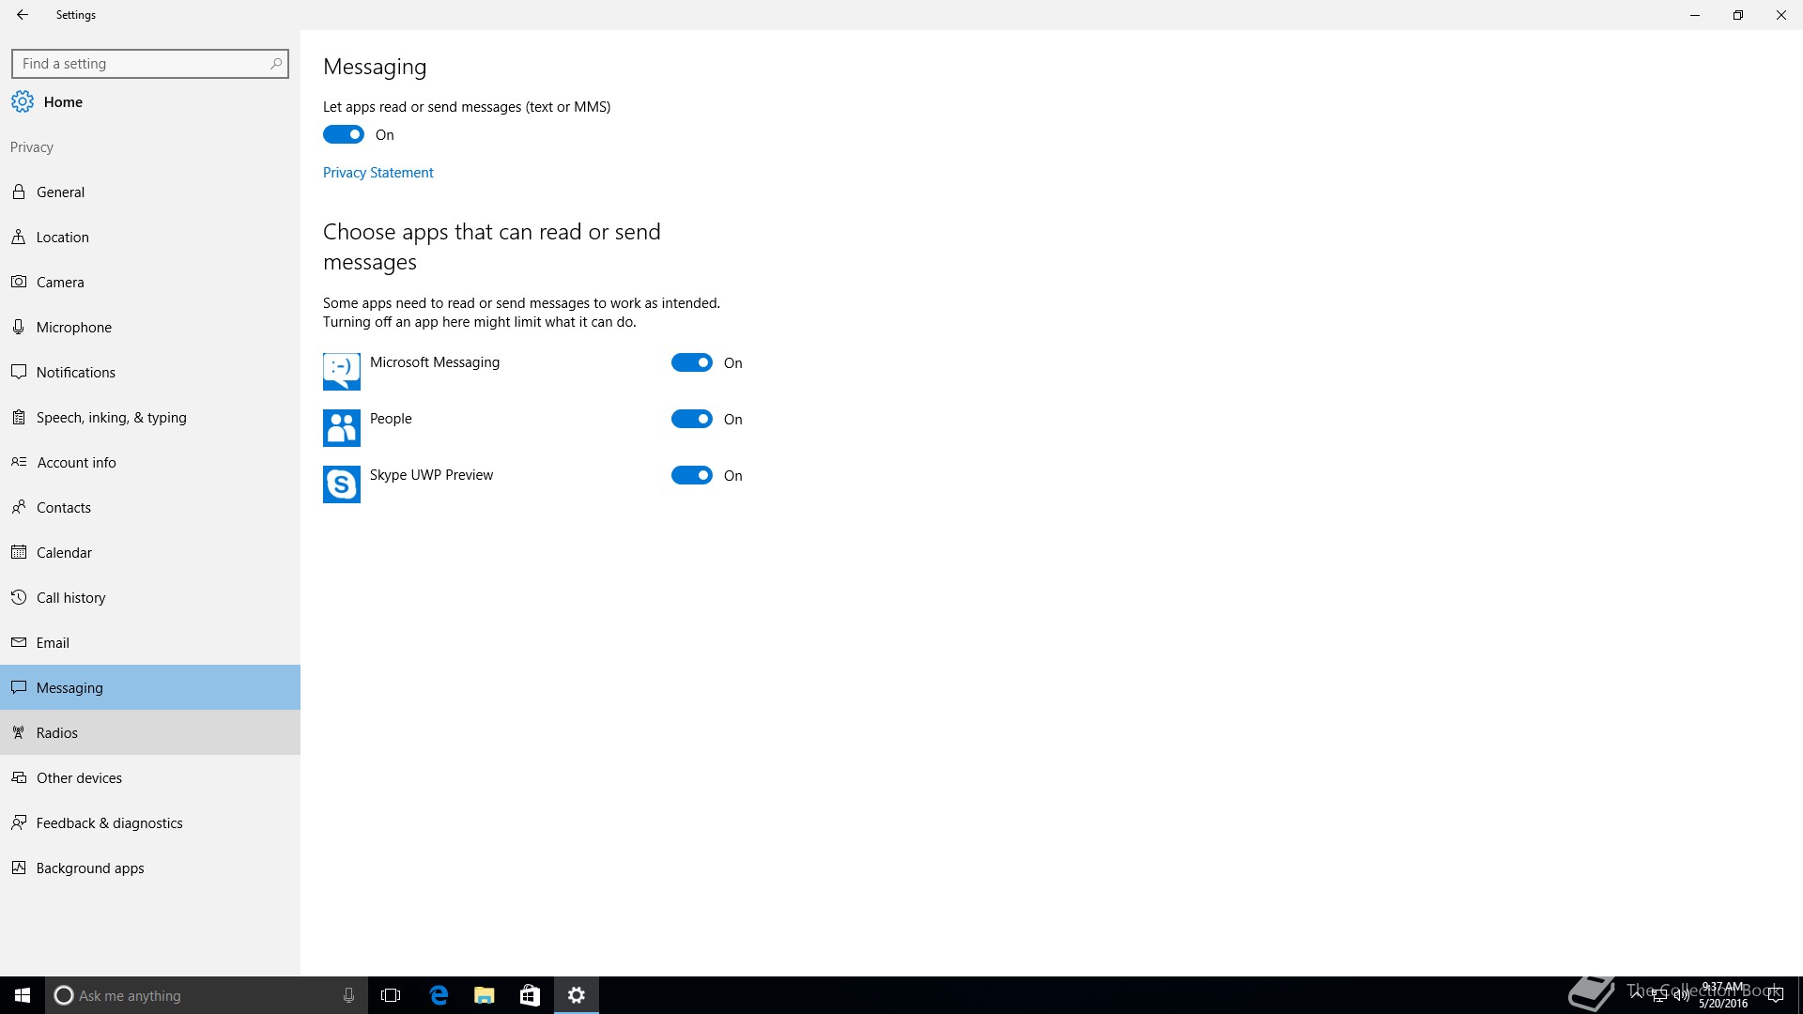Open Call history settings
Image resolution: width=1803 pixels, height=1014 pixels.
pos(150,597)
